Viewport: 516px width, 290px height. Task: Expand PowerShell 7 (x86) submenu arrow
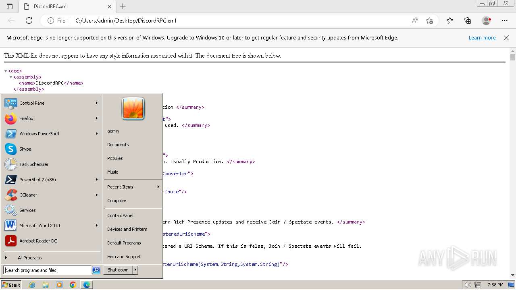tap(97, 180)
